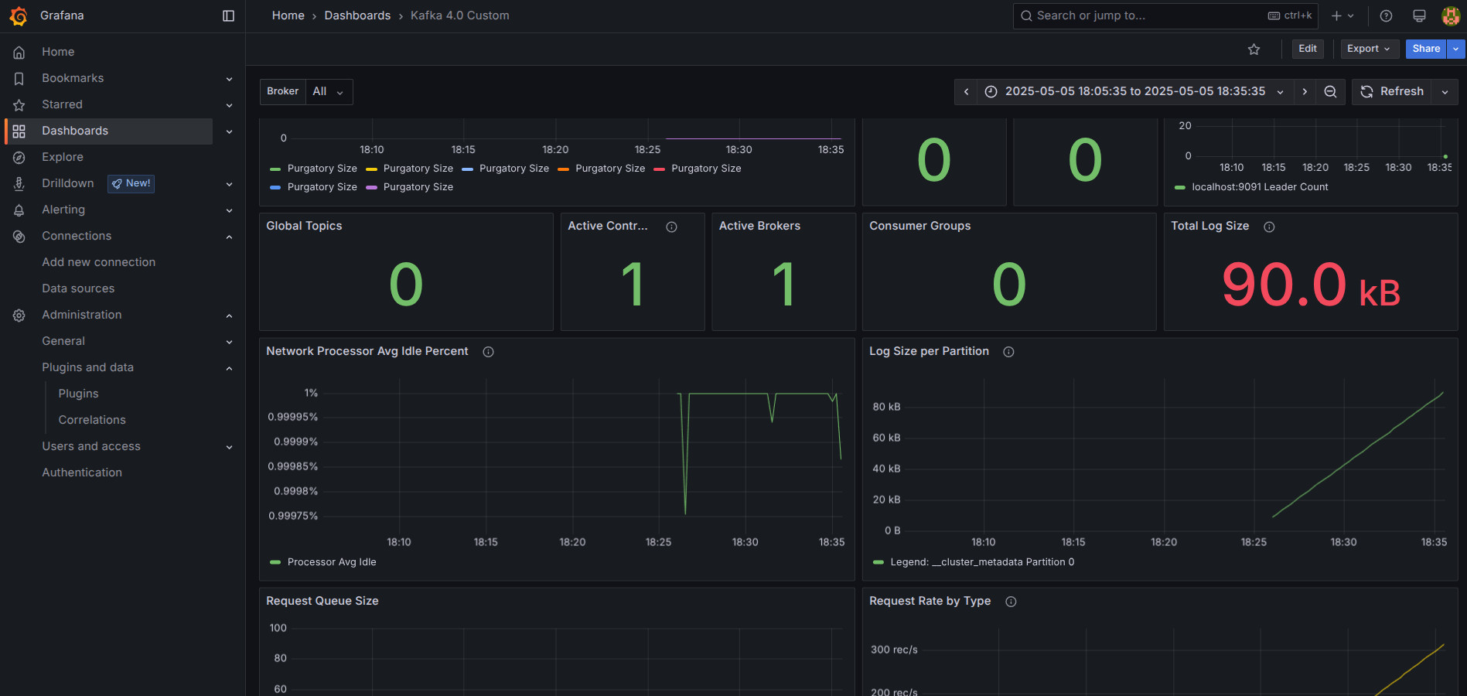The image size is (1467, 696).
Task: Click the Connections icon in sidebar
Action: [x=19, y=236]
